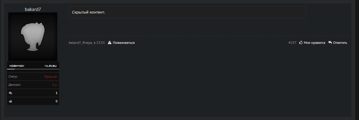
Task: Open the bakard7 profile from the heading
Action: click(x=33, y=9)
